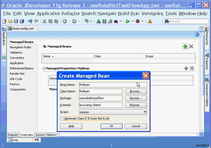The image size is (211, 148).
Task: Click the Copy toolbar icon
Action: [50, 21]
